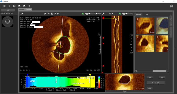Screen dimensions: 177x94
Task: Open settings gear icon at top right
Action: (x=171, y=6)
